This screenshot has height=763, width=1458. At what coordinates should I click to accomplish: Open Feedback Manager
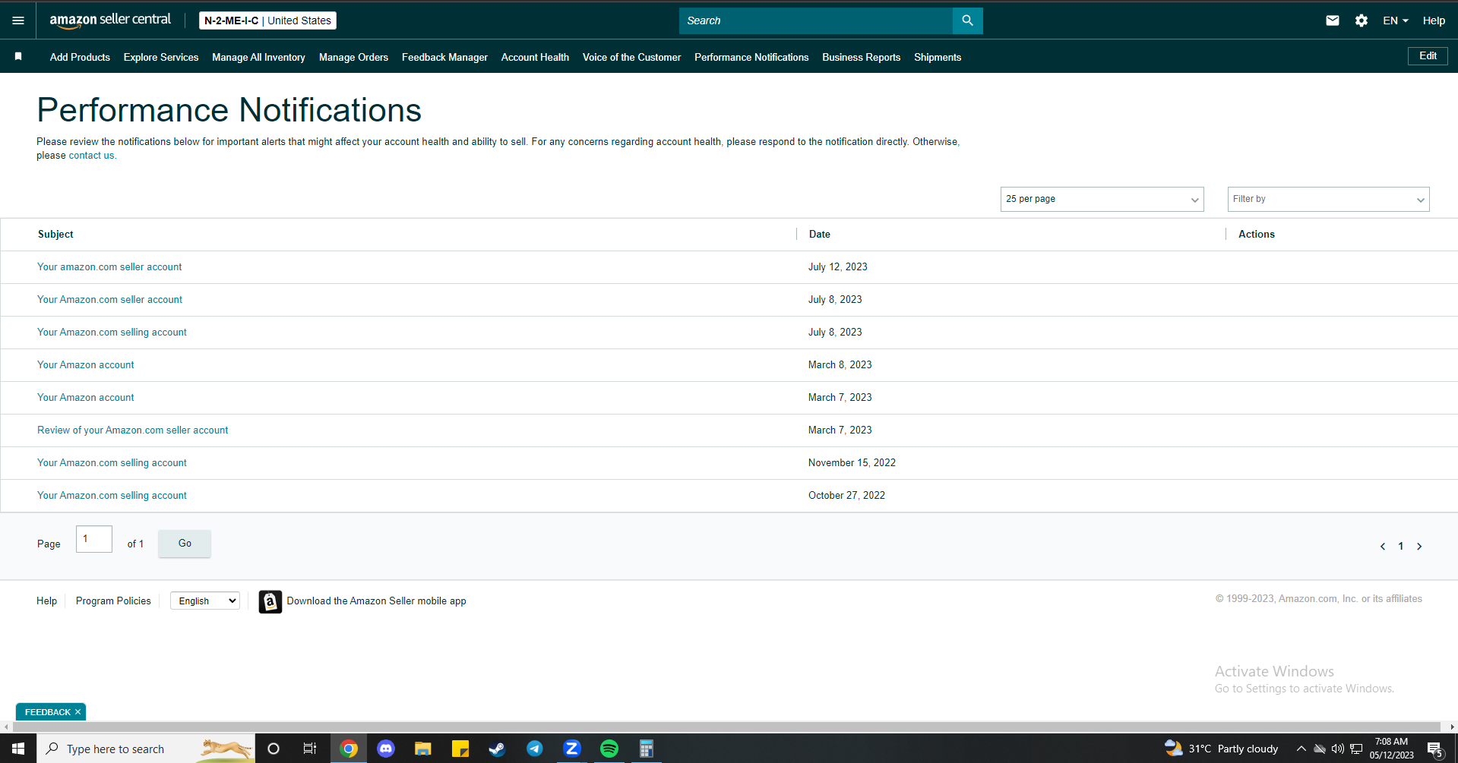click(x=444, y=57)
